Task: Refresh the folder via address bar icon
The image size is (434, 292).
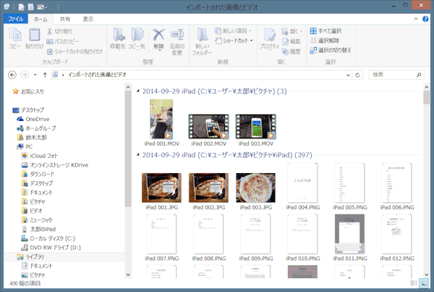Action: point(360,75)
